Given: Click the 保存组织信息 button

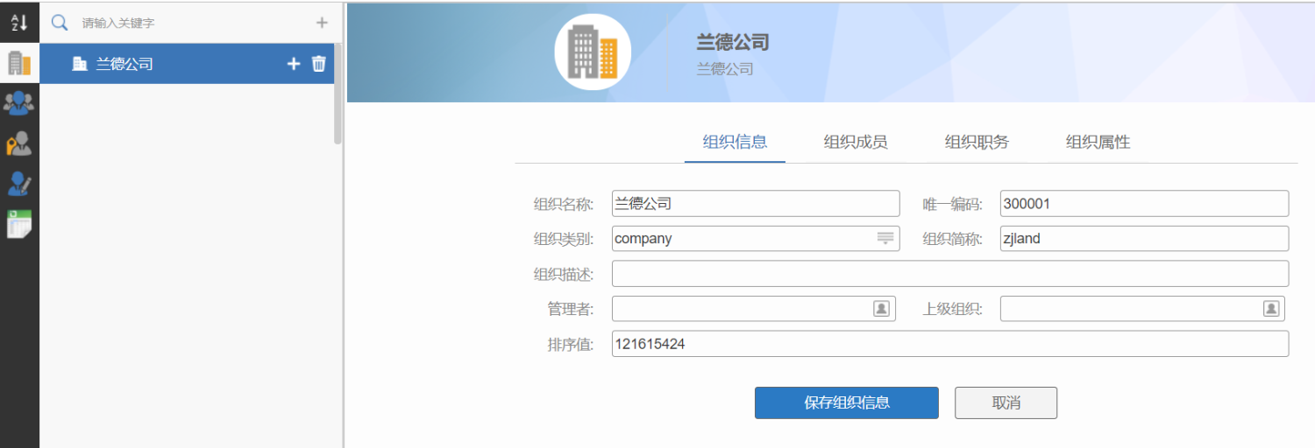Looking at the screenshot, I should point(847,402).
